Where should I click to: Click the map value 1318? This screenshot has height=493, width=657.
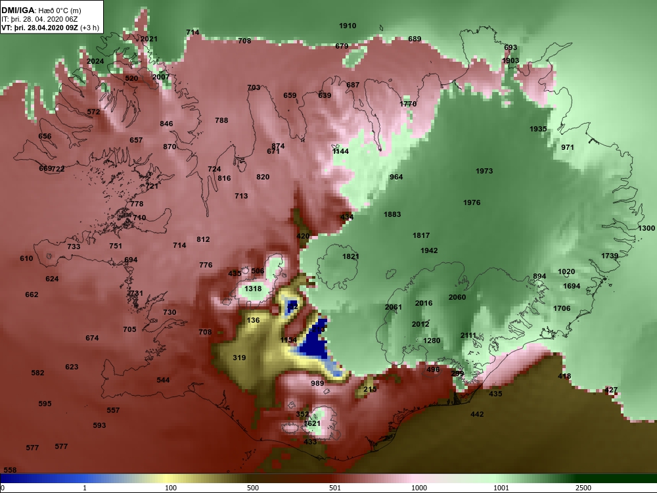pyautogui.click(x=253, y=289)
